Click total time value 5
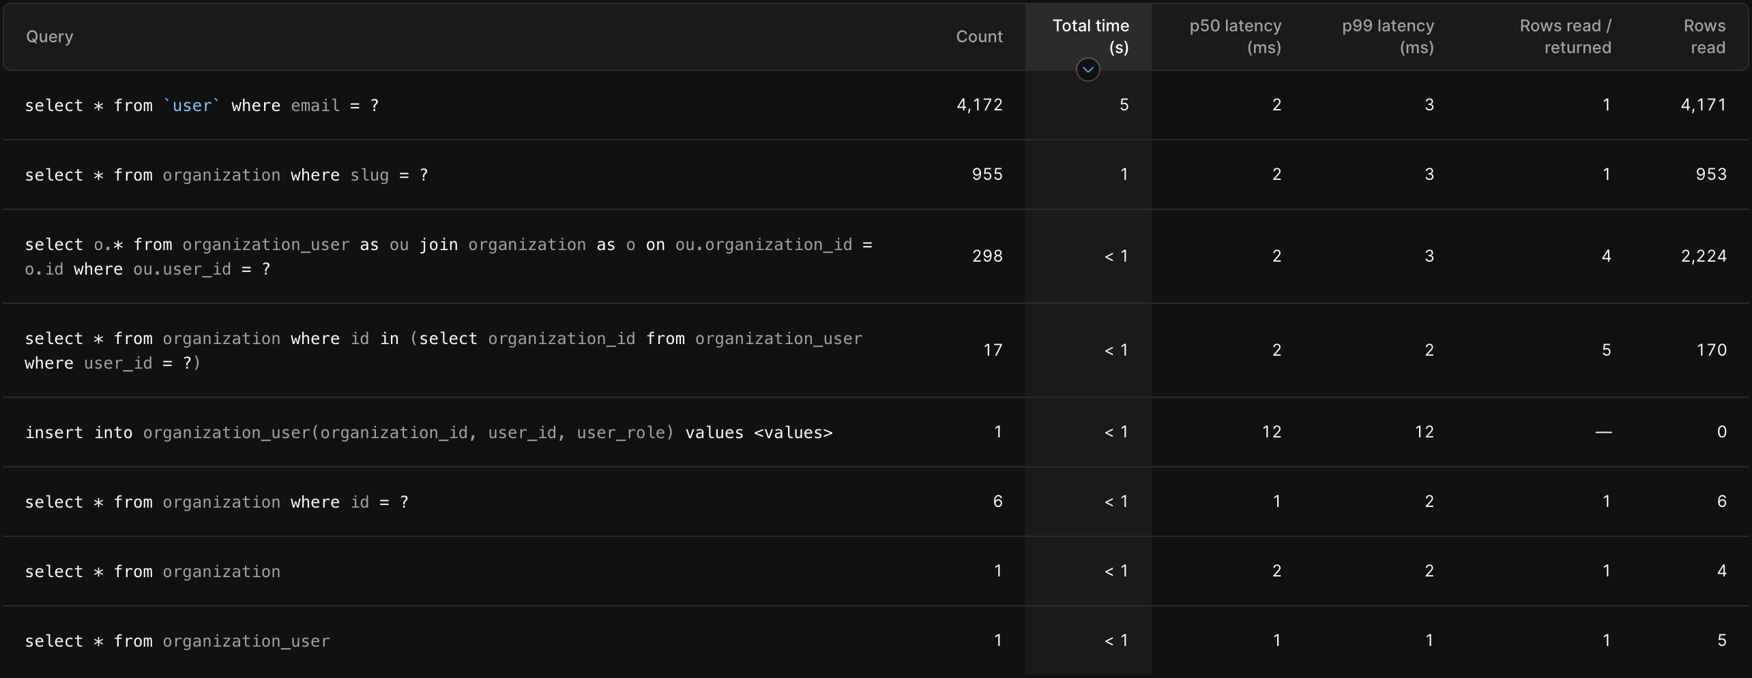This screenshot has width=1752, height=678. (1124, 105)
